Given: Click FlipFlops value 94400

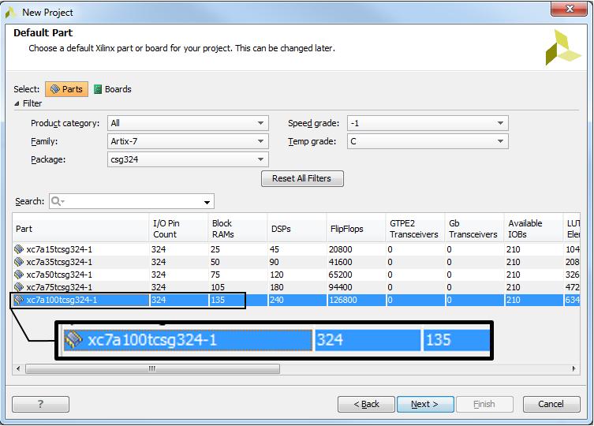Looking at the screenshot, I should pos(340,287).
